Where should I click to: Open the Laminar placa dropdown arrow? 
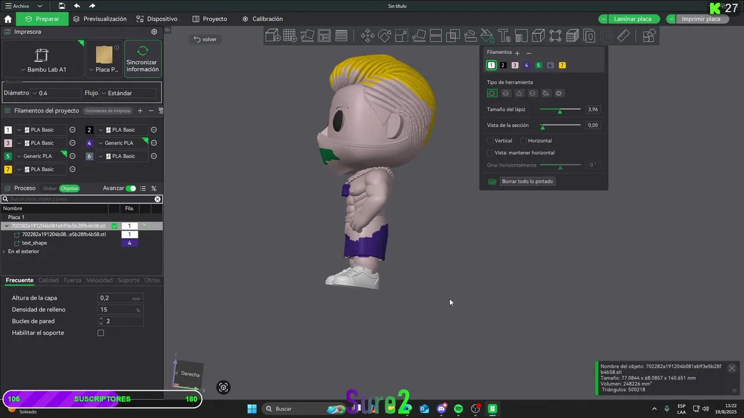click(603, 19)
